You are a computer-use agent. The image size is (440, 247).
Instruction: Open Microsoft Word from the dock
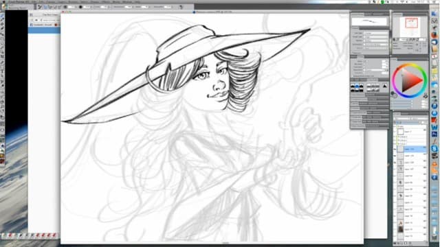click(434, 128)
